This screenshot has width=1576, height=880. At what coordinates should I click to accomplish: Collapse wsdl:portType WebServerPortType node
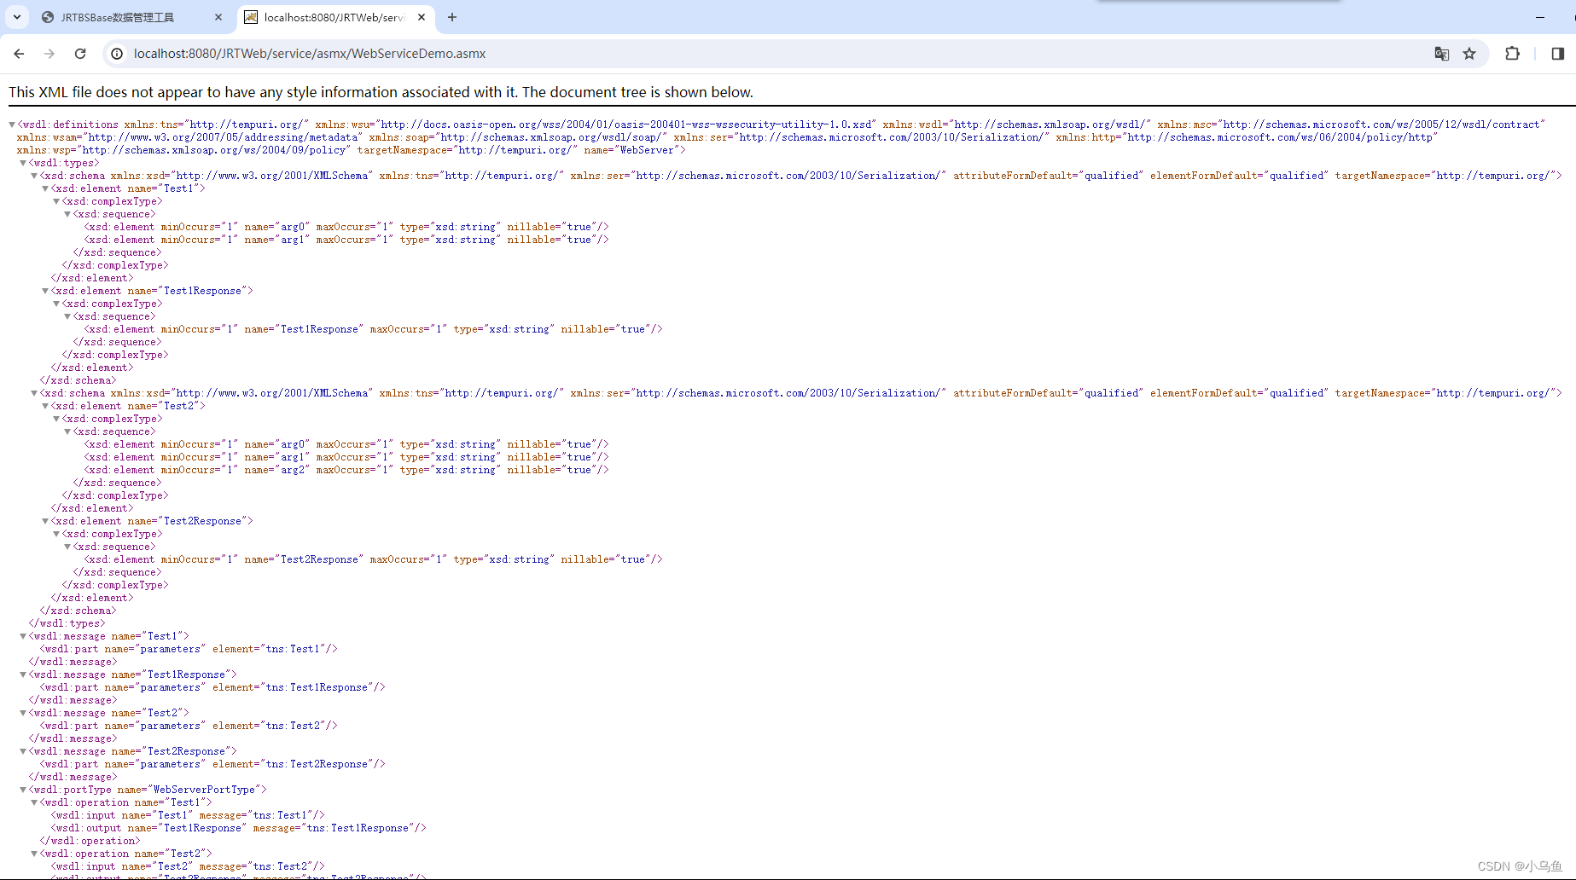pyautogui.click(x=23, y=790)
